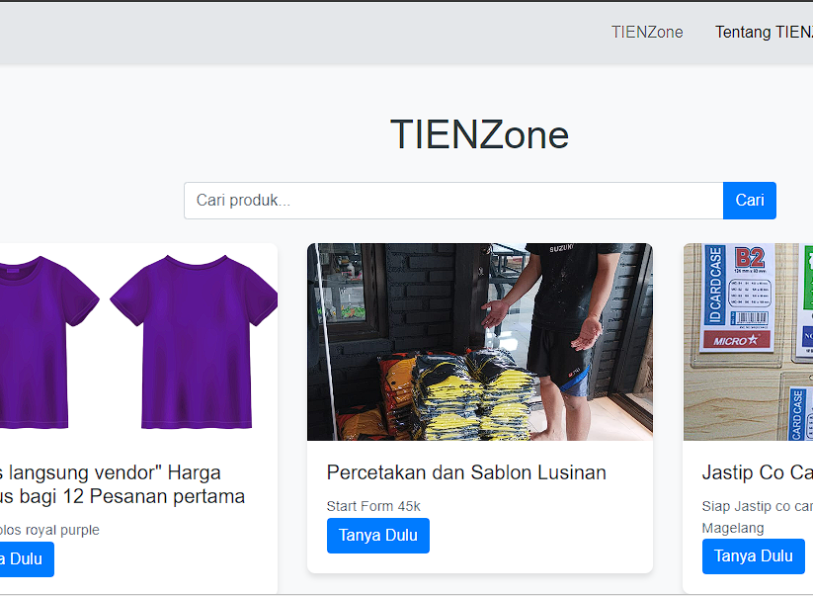Viewport: 813px width, 596px height.
Task: Click the polos royal purple description
Action: click(49, 530)
